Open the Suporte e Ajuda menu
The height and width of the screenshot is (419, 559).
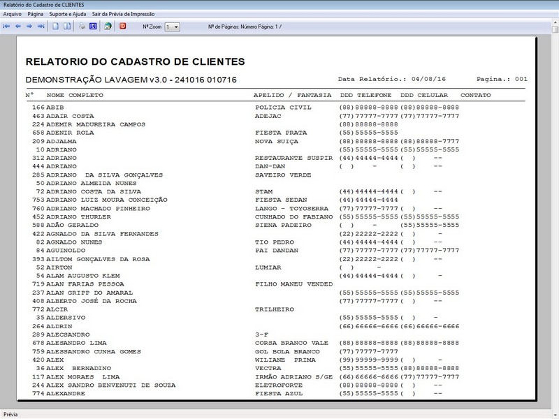click(66, 12)
